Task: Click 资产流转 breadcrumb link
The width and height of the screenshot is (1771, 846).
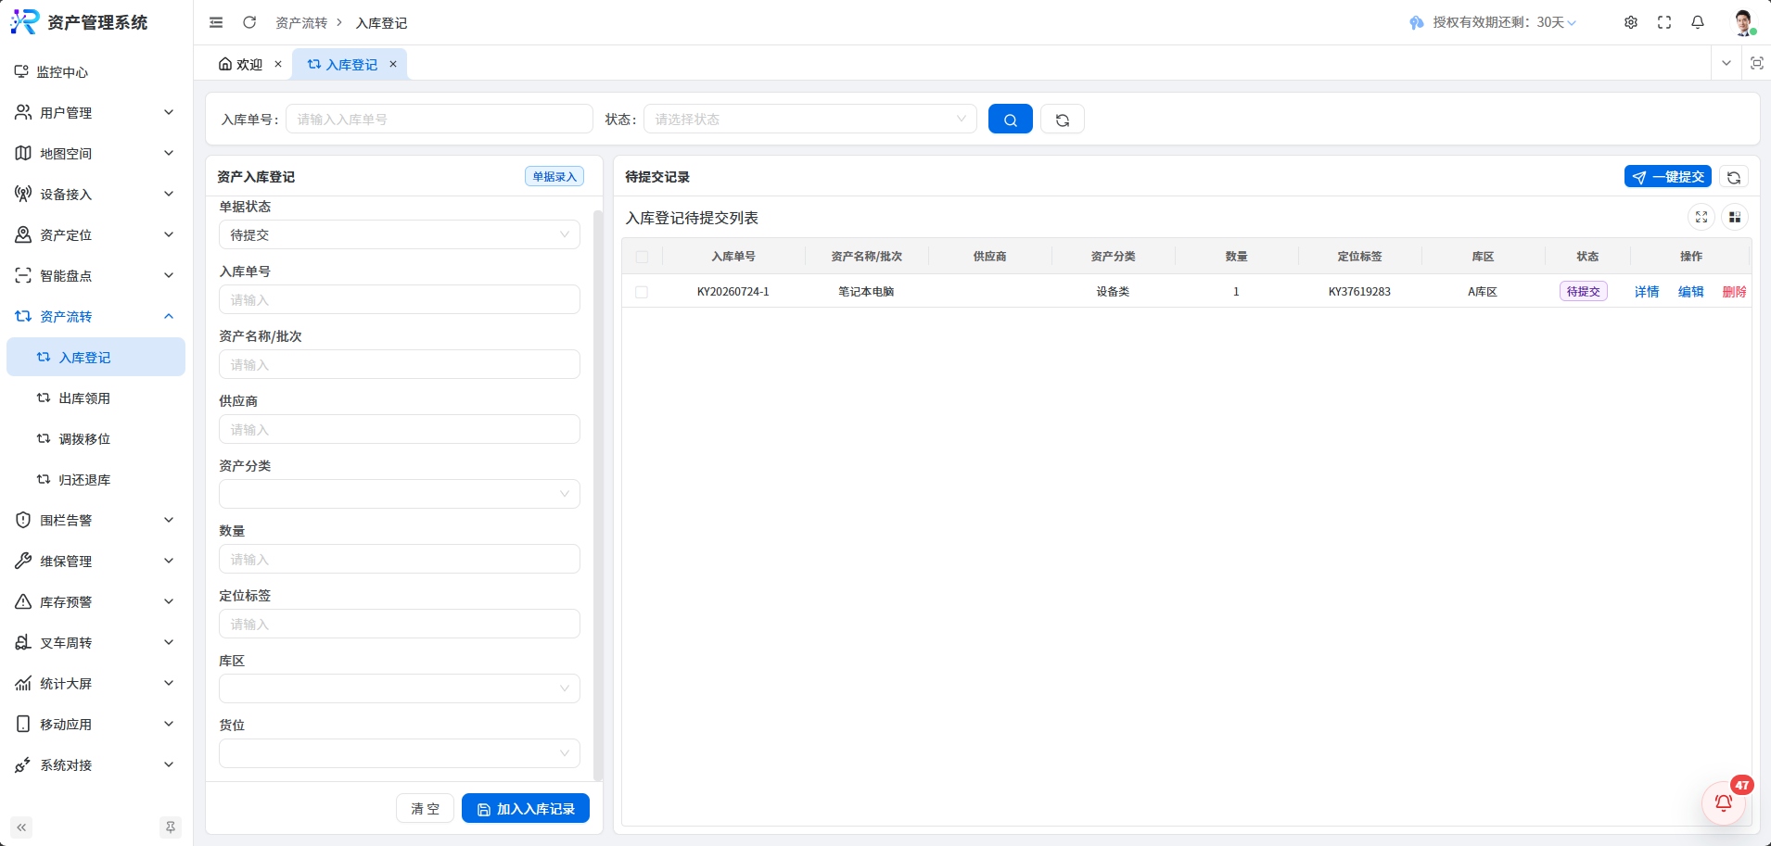Action: (x=301, y=23)
